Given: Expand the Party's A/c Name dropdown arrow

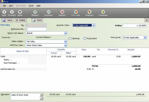Looking at the screenshot, I should [65, 33].
